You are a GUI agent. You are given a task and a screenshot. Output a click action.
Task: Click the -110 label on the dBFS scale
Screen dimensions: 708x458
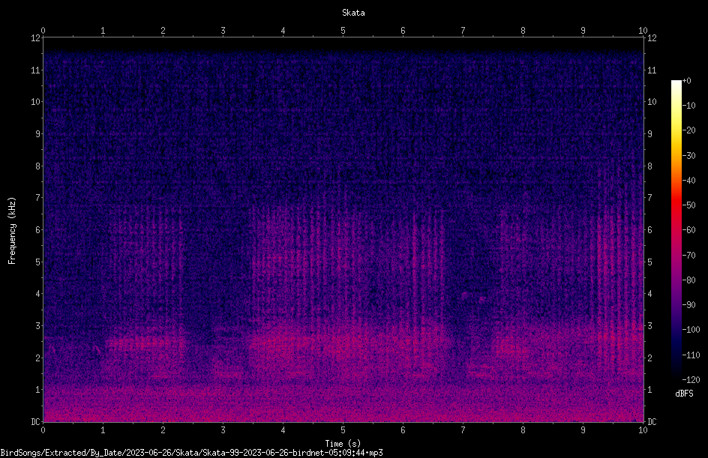(691, 355)
